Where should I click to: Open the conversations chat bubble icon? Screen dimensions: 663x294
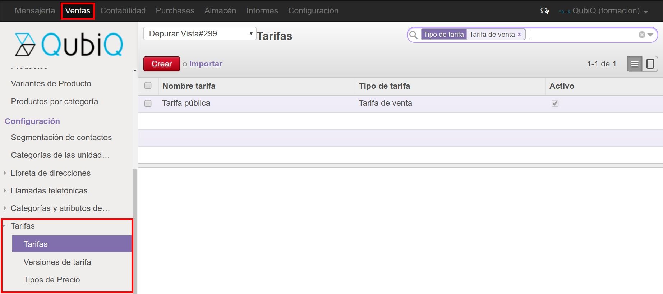pyautogui.click(x=544, y=11)
